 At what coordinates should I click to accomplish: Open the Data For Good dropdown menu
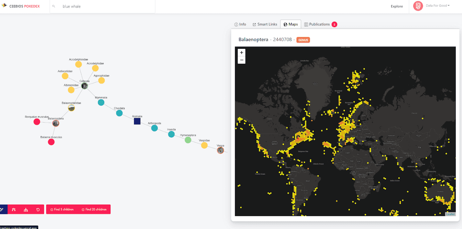438,6
